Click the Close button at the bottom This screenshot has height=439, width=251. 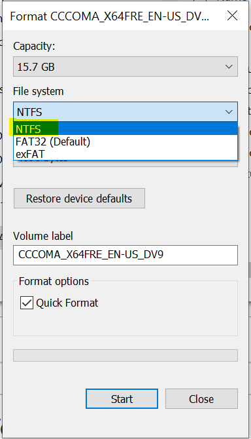coord(201,398)
